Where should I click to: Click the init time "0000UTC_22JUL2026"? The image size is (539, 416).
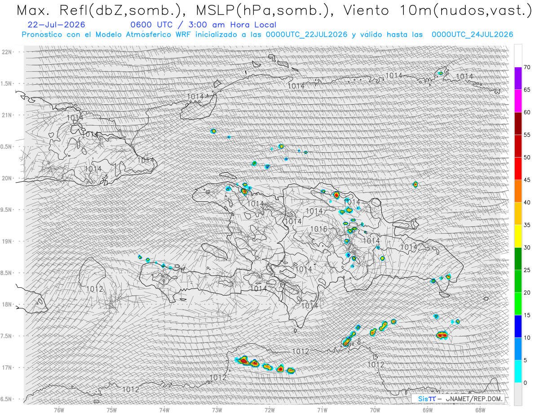click(x=306, y=35)
